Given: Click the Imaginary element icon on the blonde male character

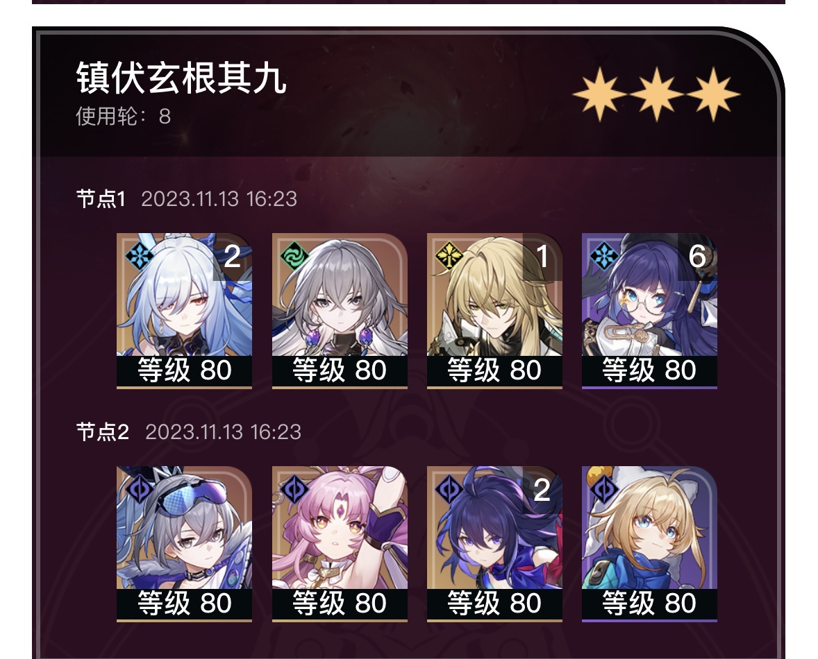Looking at the screenshot, I should [x=449, y=256].
